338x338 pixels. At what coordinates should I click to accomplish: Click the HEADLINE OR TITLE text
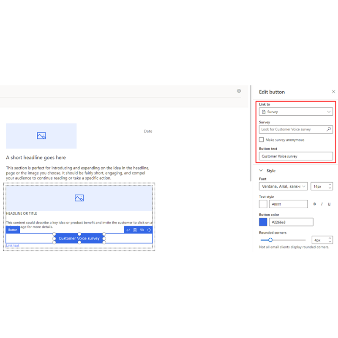point(22,213)
